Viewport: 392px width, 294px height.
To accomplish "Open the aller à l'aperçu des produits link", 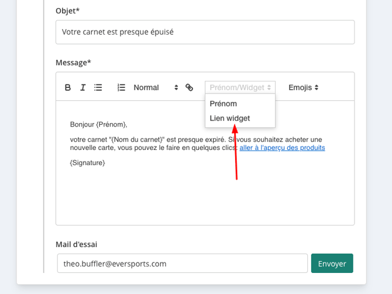I will [282, 148].
